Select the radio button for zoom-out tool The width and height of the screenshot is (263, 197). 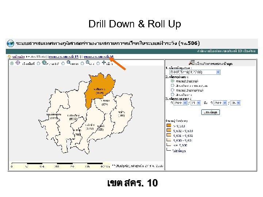click(x=82, y=63)
